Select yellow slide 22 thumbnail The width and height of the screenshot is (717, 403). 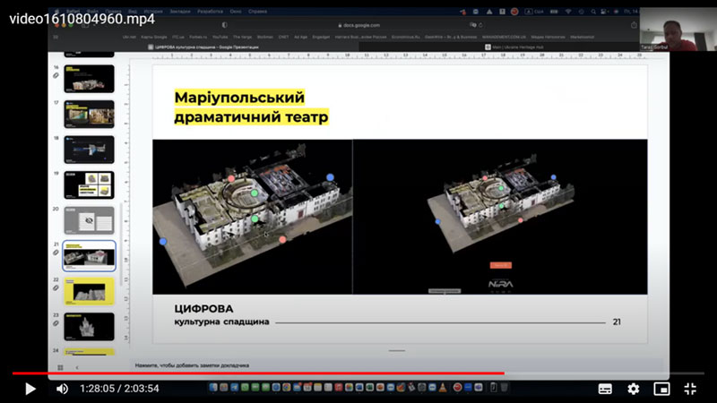pyautogui.click(x=89, y=290)
